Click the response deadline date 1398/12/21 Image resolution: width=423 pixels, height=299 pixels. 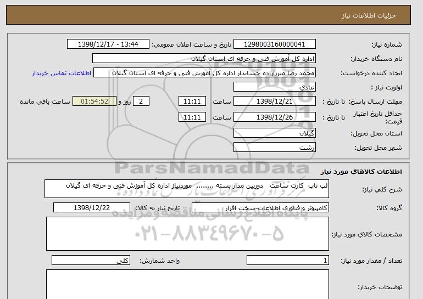274,101
